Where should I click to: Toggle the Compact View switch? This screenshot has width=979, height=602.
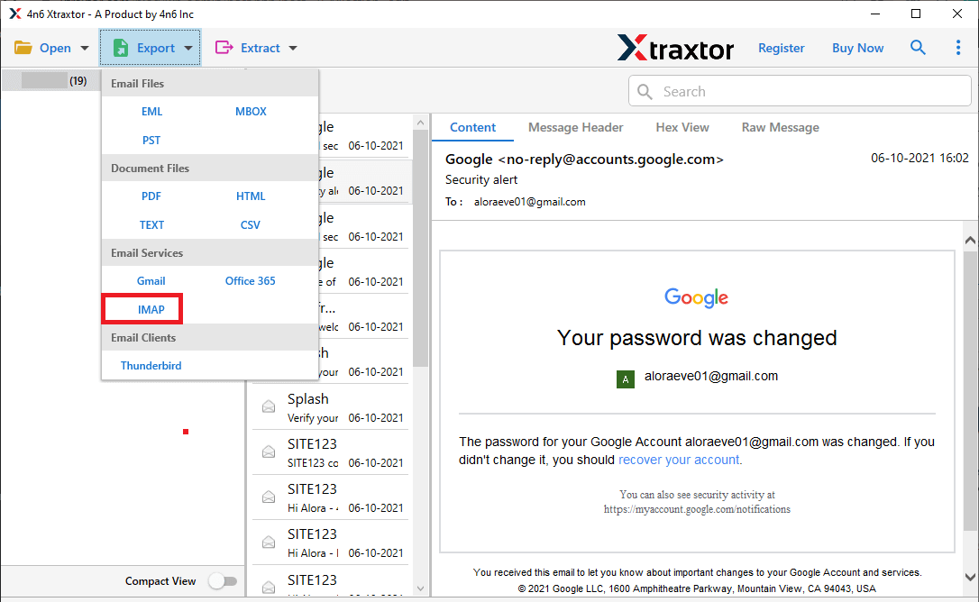tap(223, 580)
